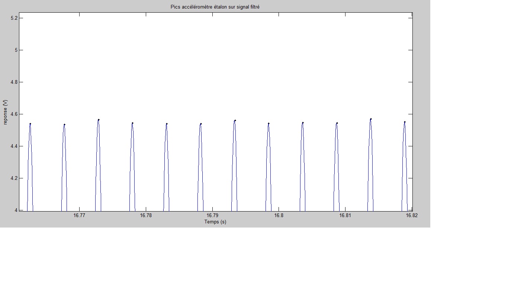This screenshot has width=508, height=286.
Task: Select the peak marker just before 16.77
Action: 64,124
